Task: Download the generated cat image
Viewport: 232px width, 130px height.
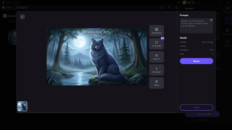Action: [x=156, y=70]
